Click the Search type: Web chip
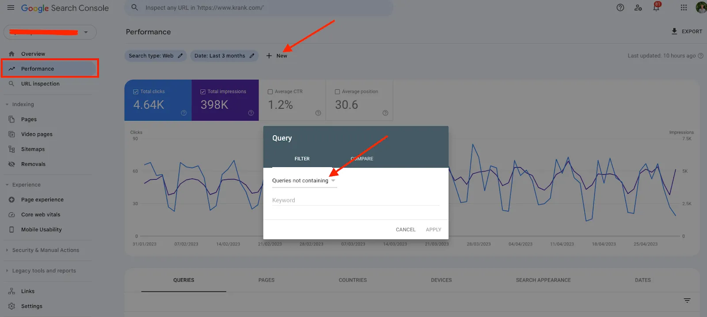The height and width of the screenshot is (317, 707). (156, 56)
